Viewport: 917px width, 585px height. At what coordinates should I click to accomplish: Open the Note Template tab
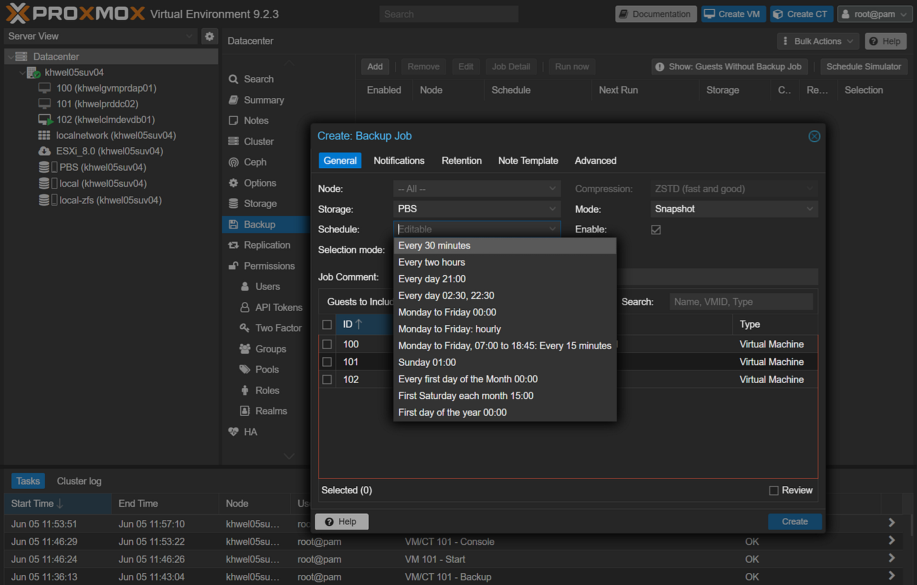(x=528, y=161)
